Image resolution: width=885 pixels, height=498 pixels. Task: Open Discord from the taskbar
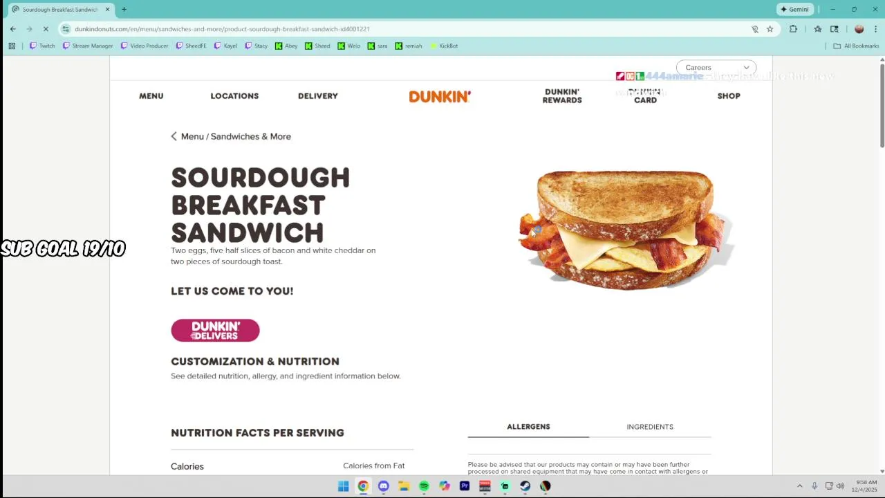click(384, 486)
